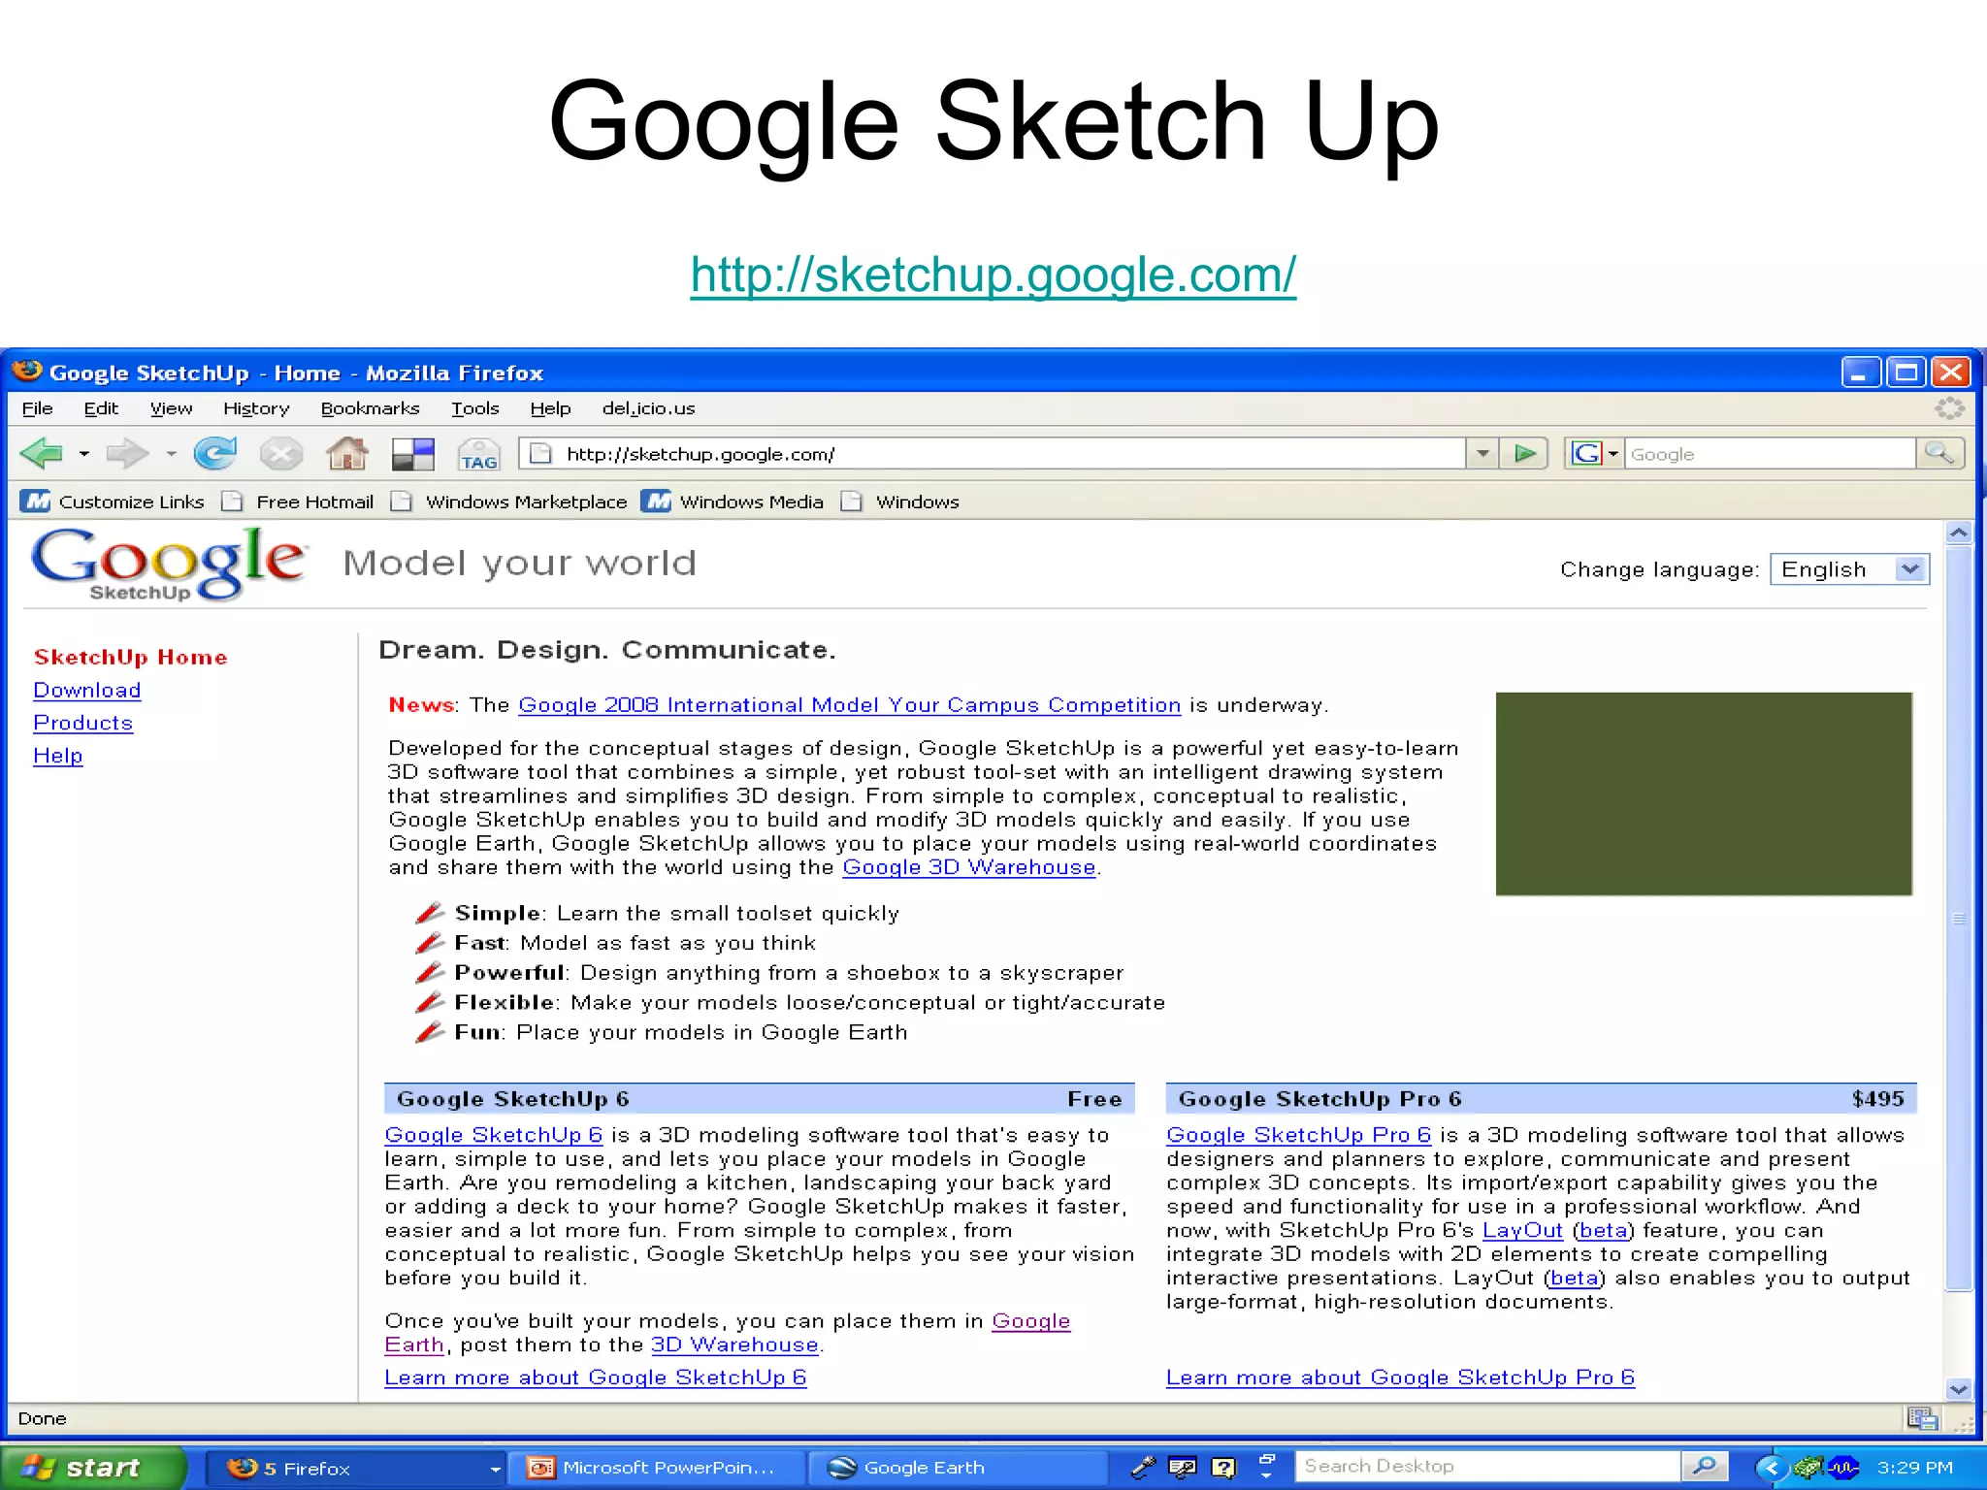
Task: Click the pen quick launch icon
Action: (1143, 1468)
